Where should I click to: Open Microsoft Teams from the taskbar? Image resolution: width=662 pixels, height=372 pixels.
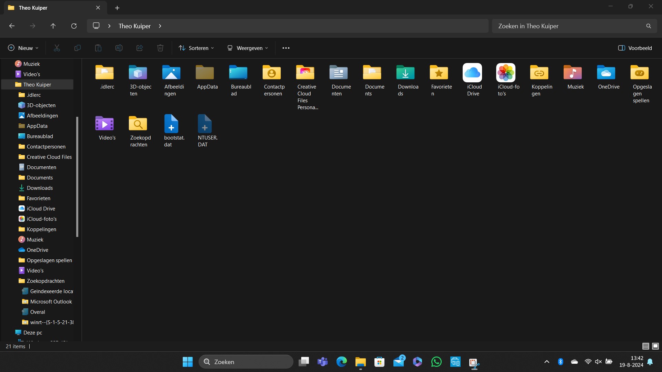click(x=323, y=362)
